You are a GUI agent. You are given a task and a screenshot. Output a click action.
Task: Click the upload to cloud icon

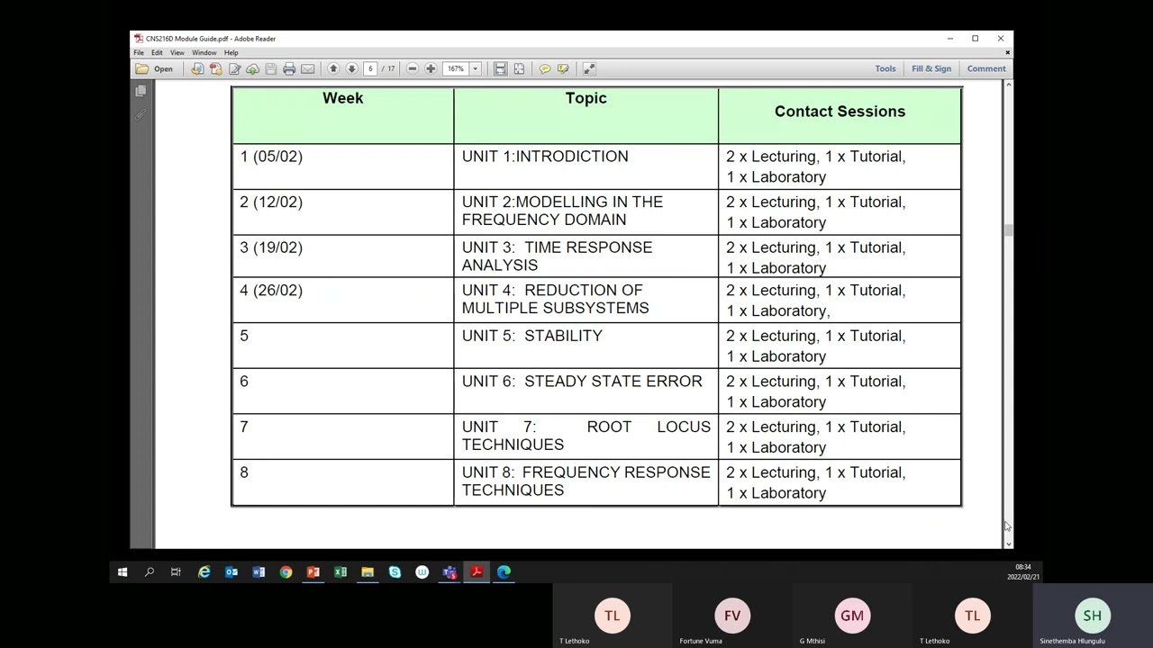tap(252, 68)
